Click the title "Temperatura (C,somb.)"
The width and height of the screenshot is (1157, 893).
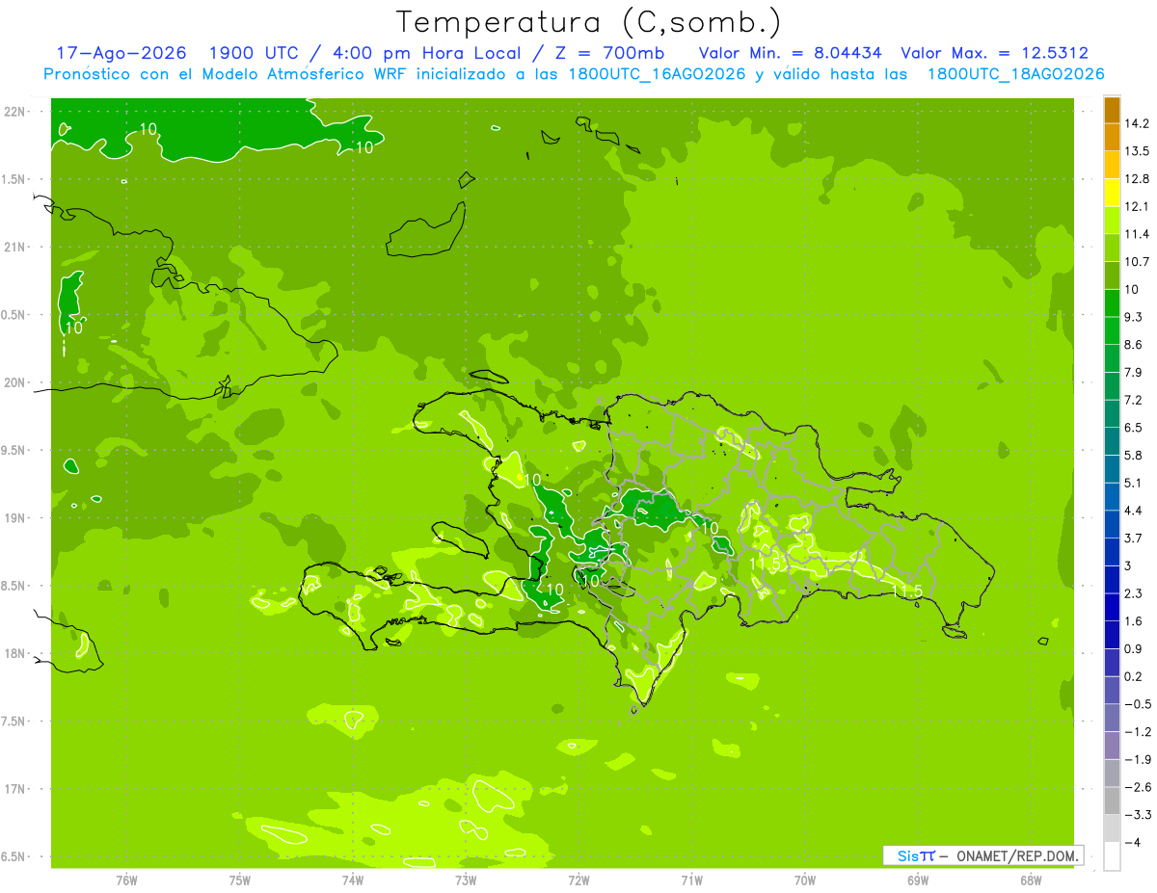click(x=589, y=22)
